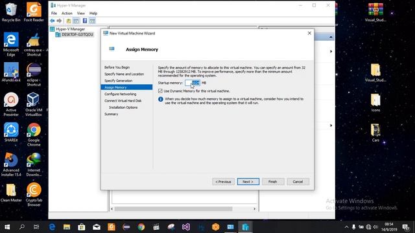Viewport: 415px width, 233px height.
Task: Click right arrow of Hyper-V horizontal scrollbar
Action: pyautogui.click(x=254, y=208)
